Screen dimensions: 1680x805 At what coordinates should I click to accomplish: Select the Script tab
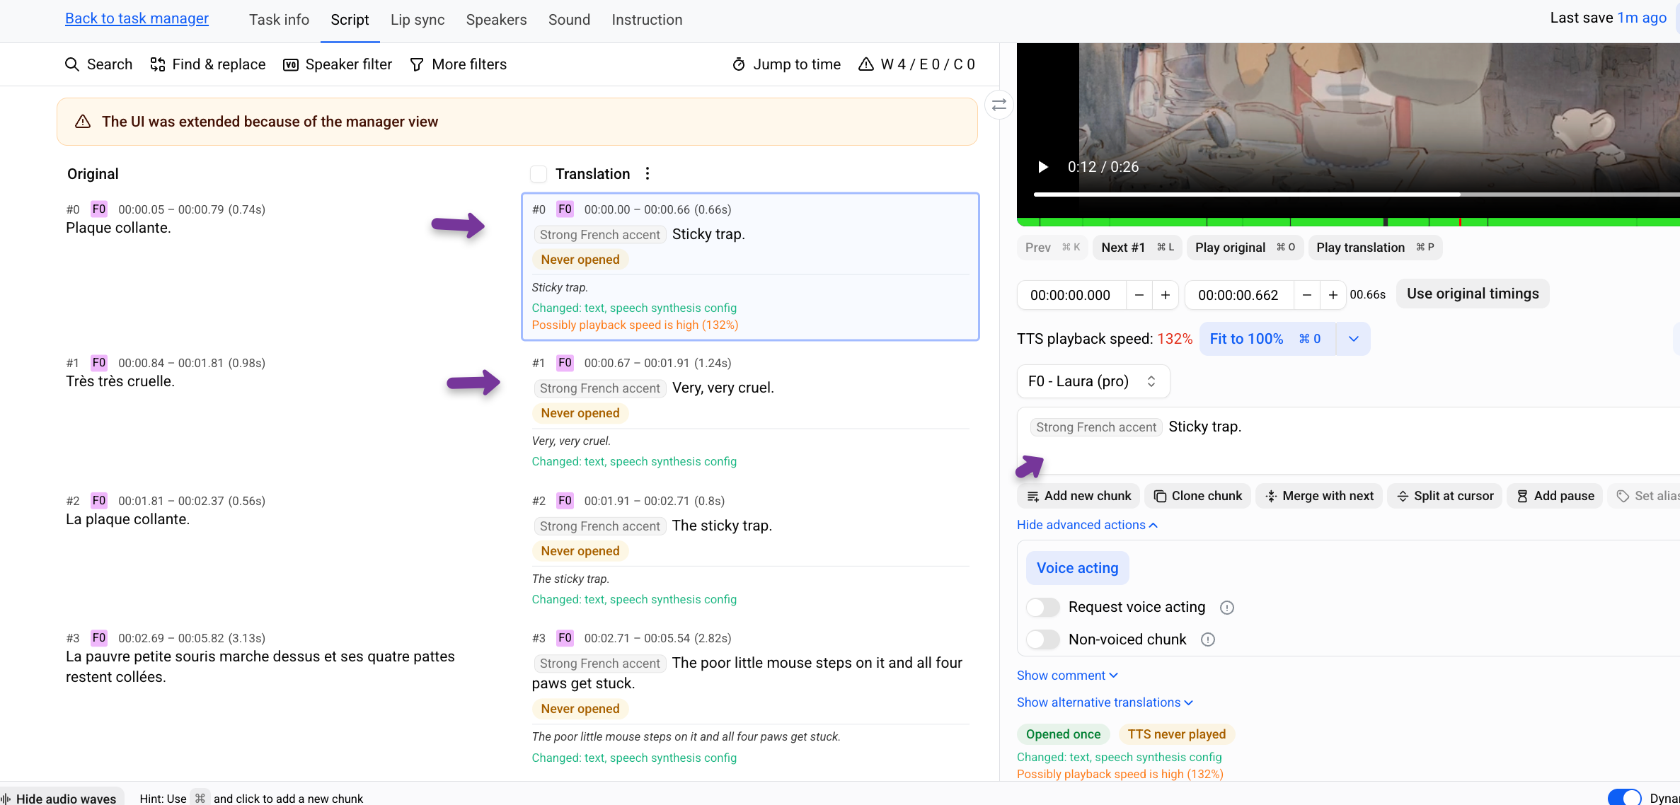[x=350, y=20]
